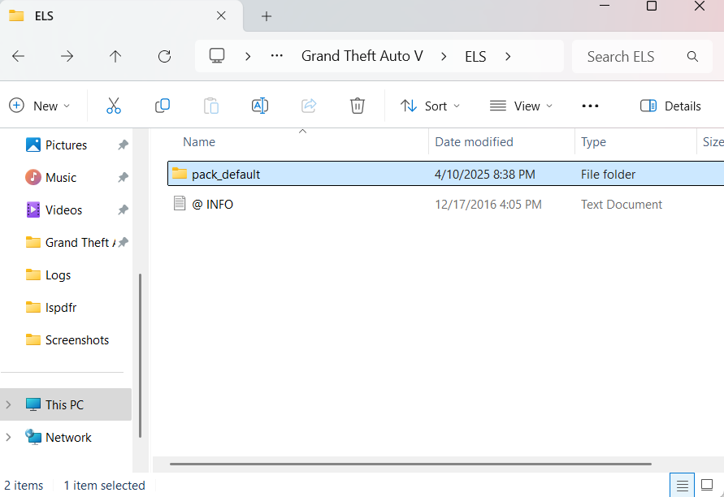724x497 pixels.
Task: Toggle the Details pane
Action: [x=670, y=106]
